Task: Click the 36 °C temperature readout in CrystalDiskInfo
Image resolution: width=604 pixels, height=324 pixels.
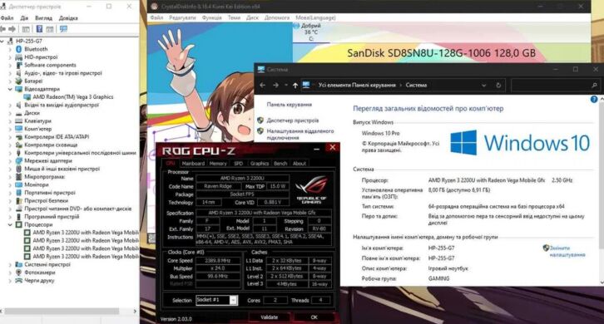Action: click(311, 32)
